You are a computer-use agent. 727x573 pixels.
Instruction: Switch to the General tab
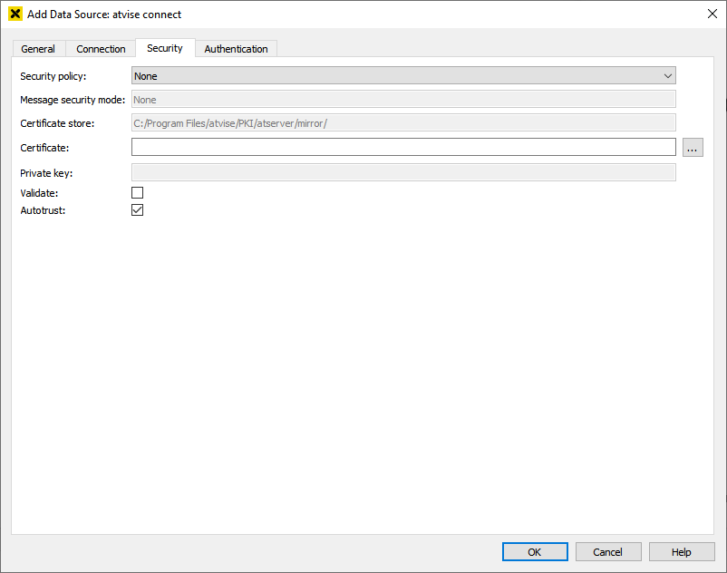38,49
